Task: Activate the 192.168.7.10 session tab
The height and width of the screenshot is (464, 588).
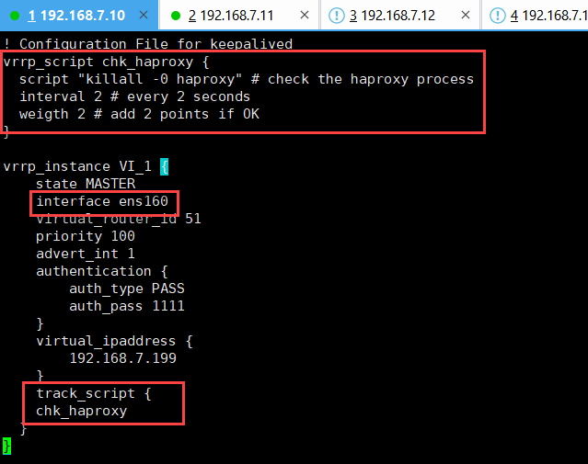Action: [x=78, y=15]
